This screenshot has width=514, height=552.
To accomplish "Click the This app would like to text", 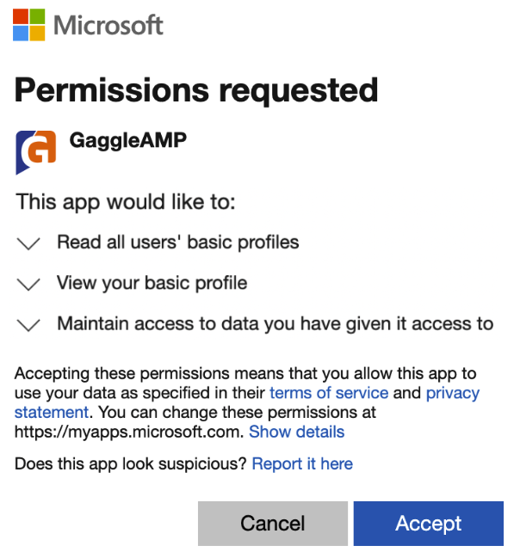I will pyautogui.click(x=126, y=202).
